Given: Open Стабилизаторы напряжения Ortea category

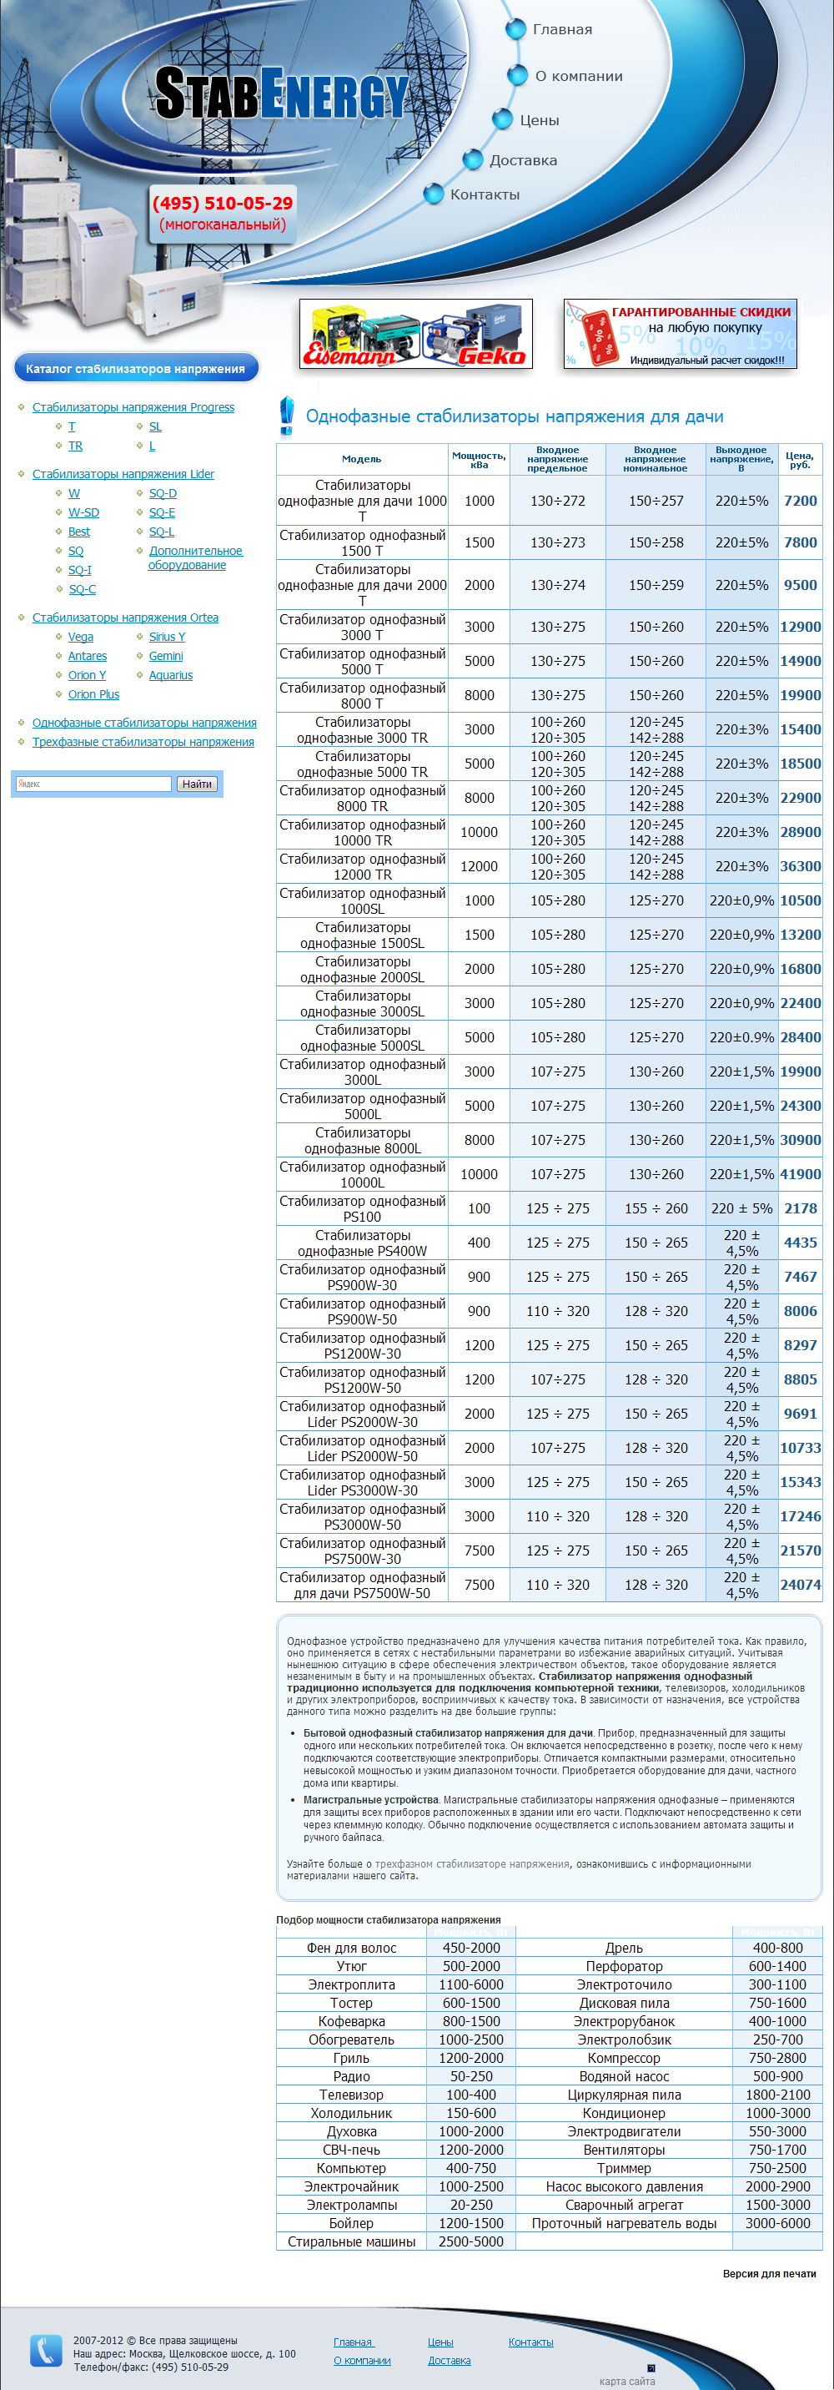Looking at the screenshot, I should click(x=125, y=618).
